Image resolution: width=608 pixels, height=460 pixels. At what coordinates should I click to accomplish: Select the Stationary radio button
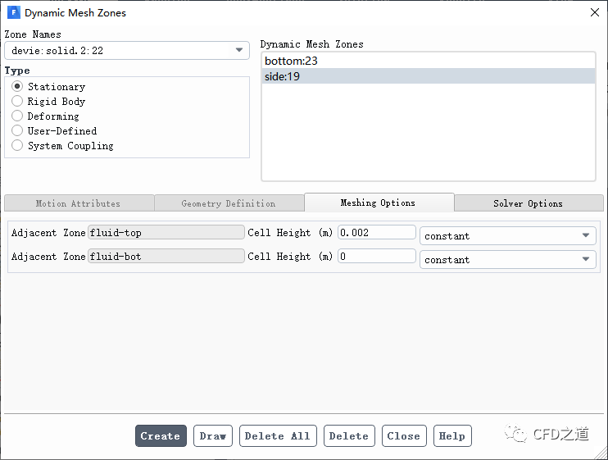pos(17,86)
